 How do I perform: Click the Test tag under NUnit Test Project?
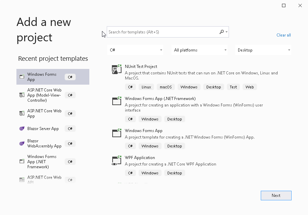pyautogui.click(x=233, y=87)
